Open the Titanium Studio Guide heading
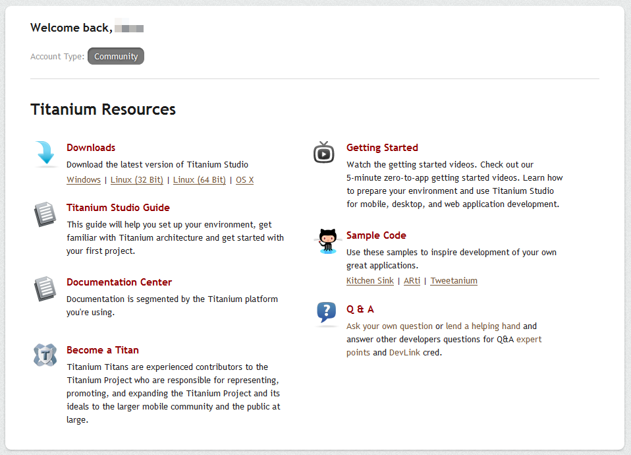631x455 pixels. pos(118,208)
